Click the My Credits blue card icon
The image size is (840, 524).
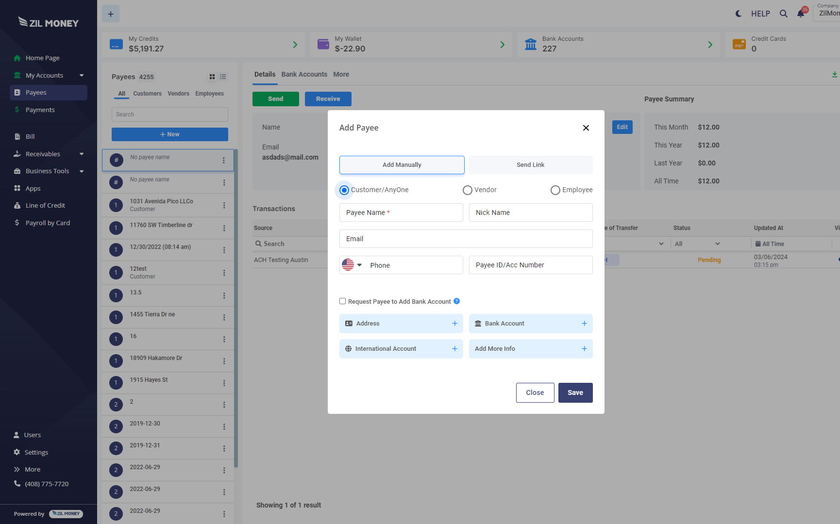coord(117,44)
